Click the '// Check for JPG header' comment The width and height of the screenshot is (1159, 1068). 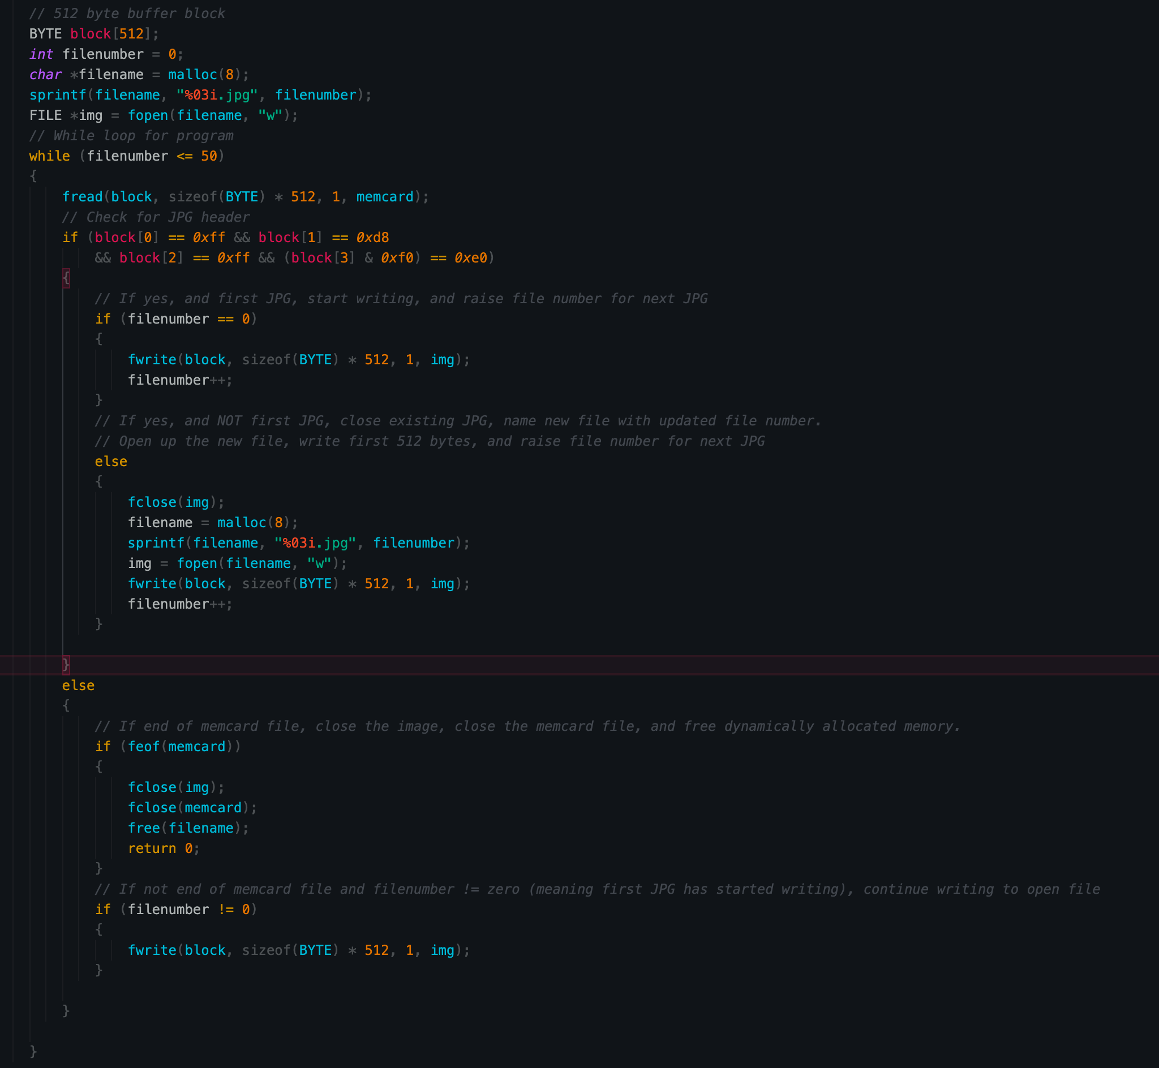click(x=156, y=217)
